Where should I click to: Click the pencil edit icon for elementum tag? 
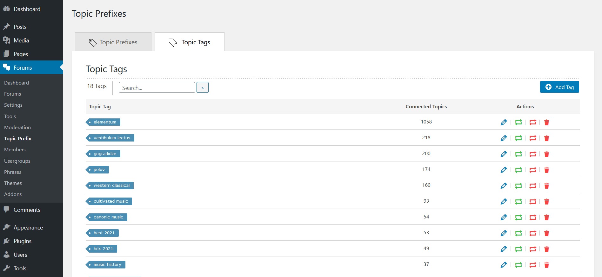504,122
